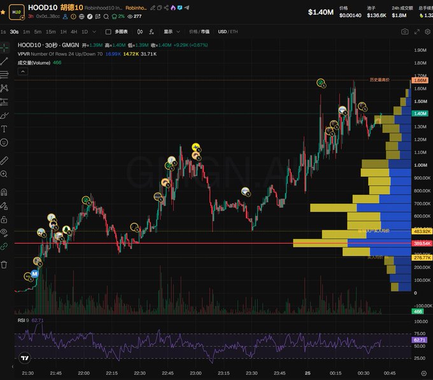Viewport: 433px width, 380px height.
Task: Copy the contract address 0x0d...38cc
Action: coord(48,17)
